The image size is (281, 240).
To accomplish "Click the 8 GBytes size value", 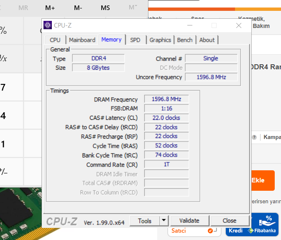I will click(x=98, y=68).
